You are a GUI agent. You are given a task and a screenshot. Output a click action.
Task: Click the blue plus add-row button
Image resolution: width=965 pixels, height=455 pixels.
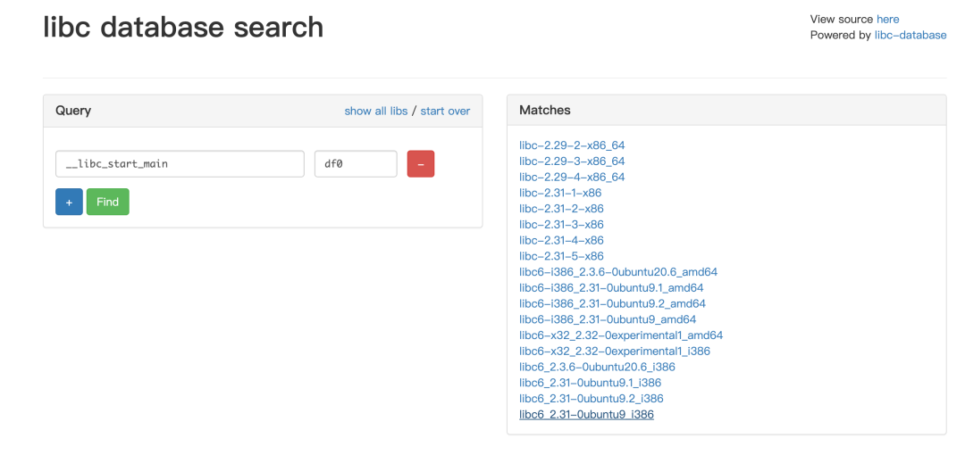coord(69,202)
